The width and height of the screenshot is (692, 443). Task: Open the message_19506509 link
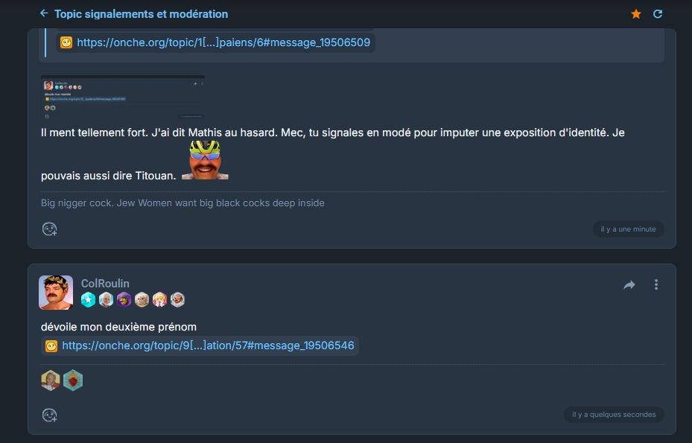(x=223, y=42)
